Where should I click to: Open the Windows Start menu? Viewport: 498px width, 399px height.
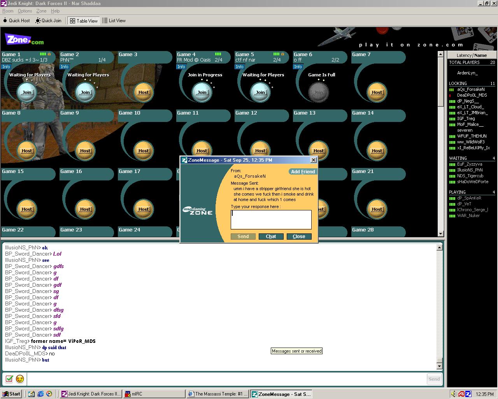tap(11, 394)
